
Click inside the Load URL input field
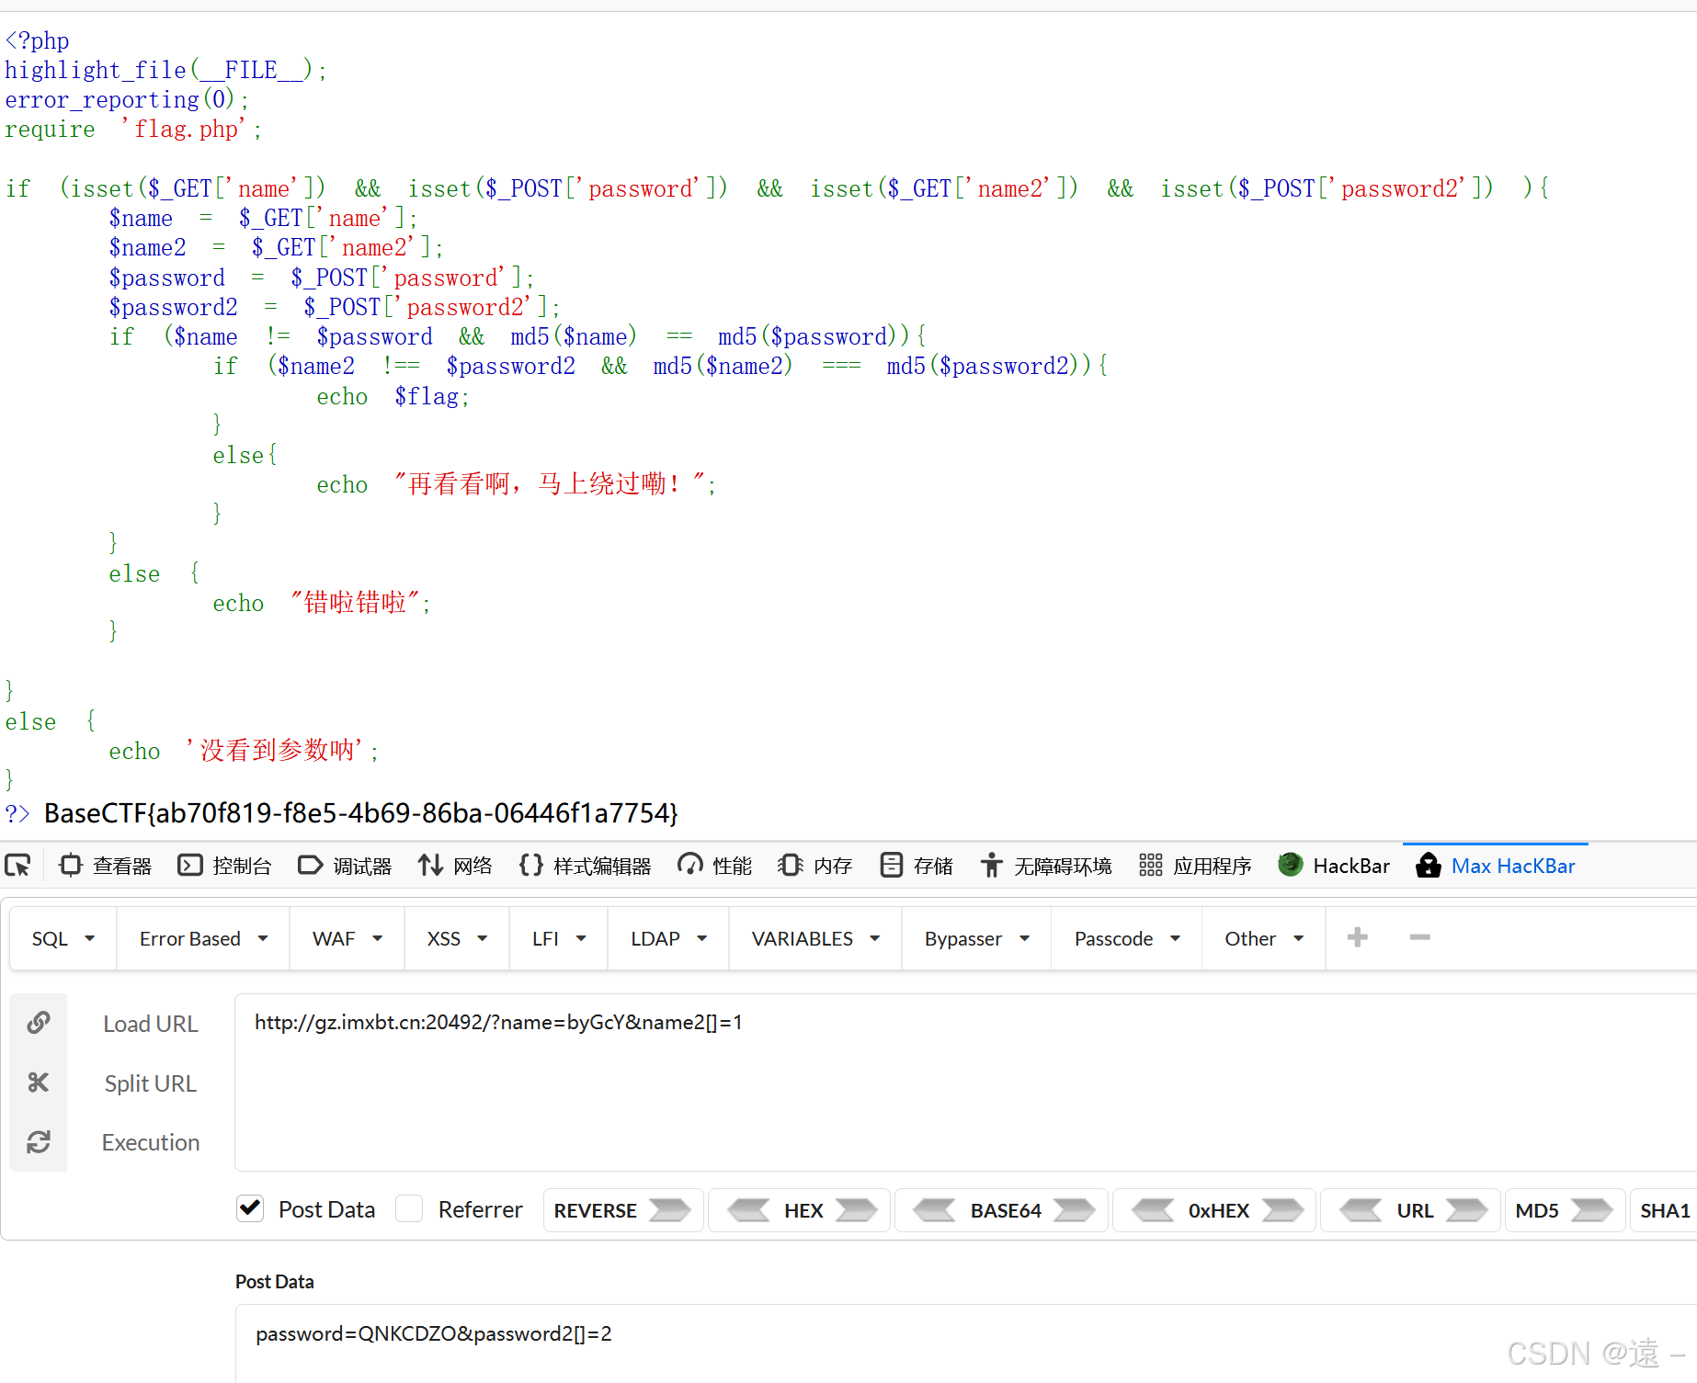click(827, 1022)
